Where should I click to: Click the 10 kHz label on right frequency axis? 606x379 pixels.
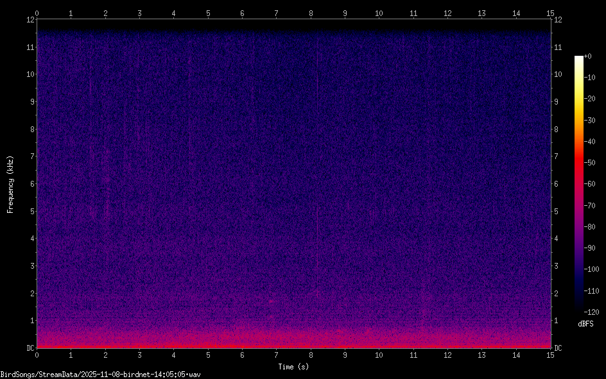[x=558, y=74]
